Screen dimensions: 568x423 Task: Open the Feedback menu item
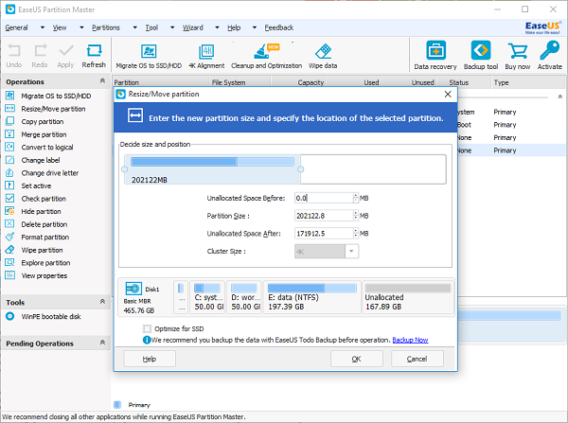coord(279,27)
